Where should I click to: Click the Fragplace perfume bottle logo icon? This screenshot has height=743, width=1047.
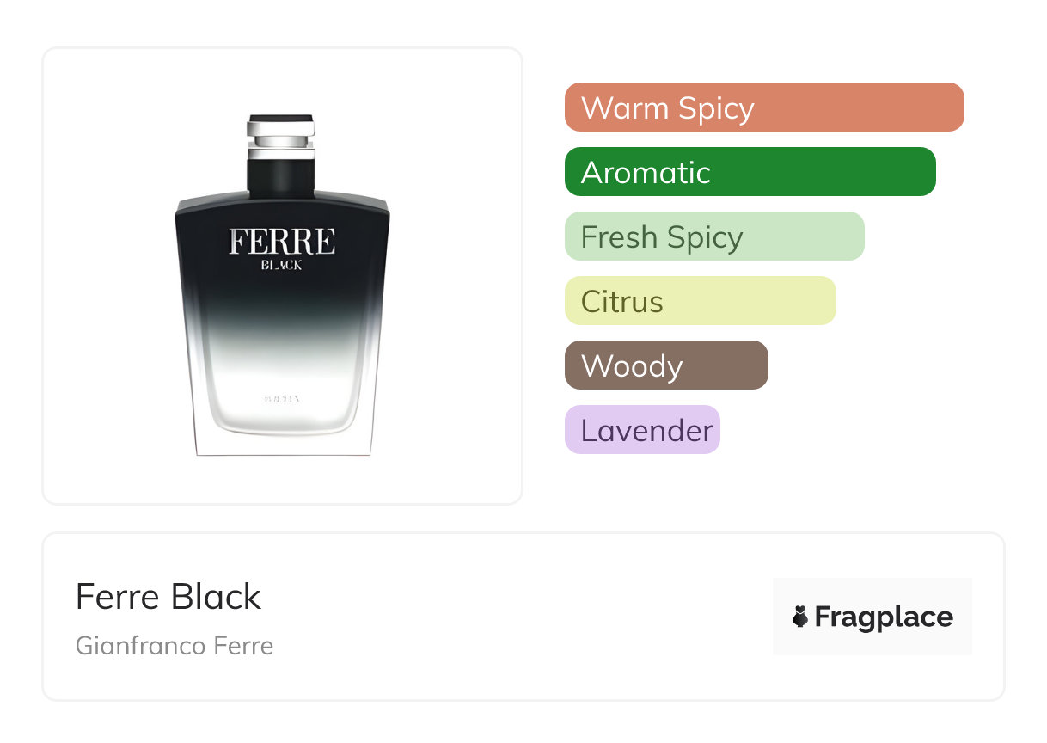(x=800, y=617)
